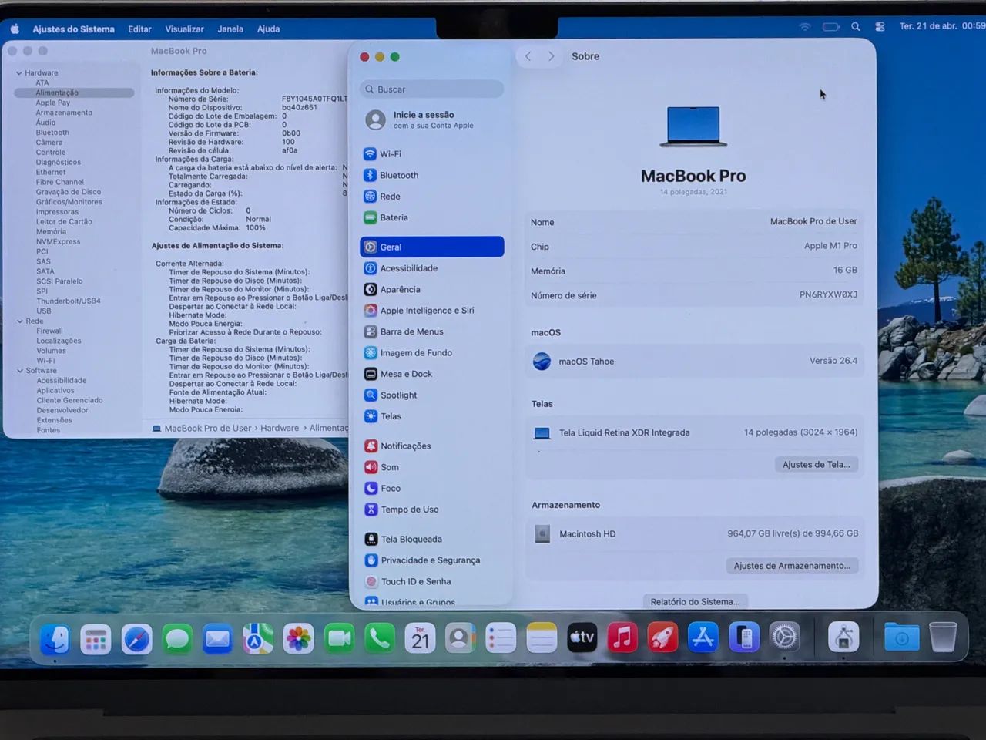Go back with the left chevron button
Viewport: 986px width, 740px height.
(528, 56)
